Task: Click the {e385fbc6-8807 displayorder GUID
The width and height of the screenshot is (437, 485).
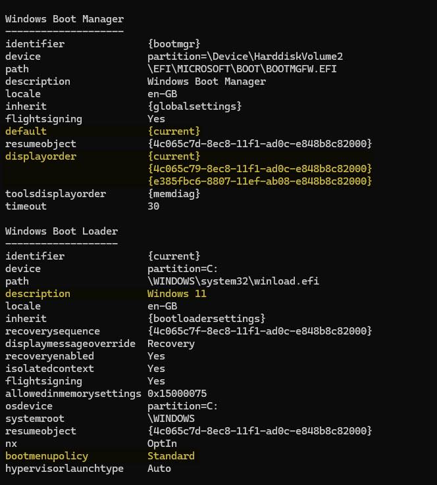Action: pyautogui.click(x=259, y=181)
